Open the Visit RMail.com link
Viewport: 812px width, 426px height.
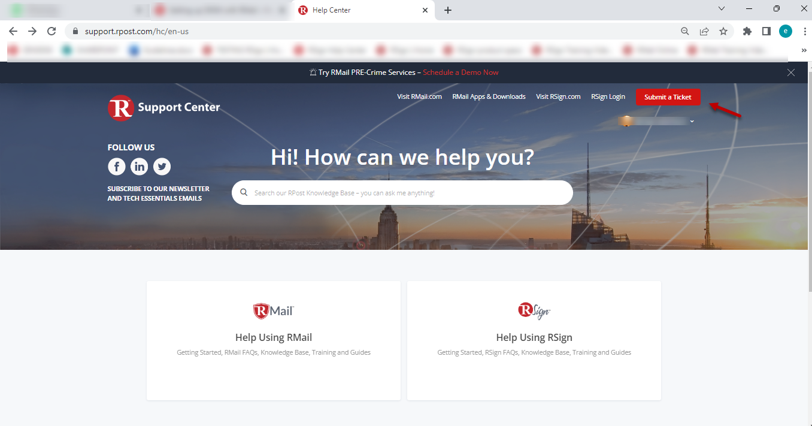(x=419, y=96)
